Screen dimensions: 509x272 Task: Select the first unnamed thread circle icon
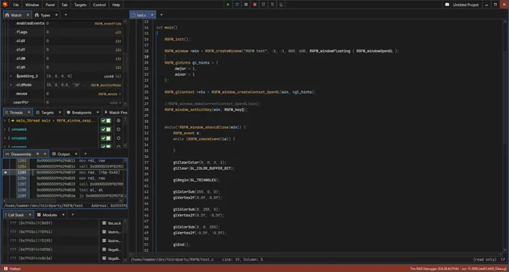(x=118, y=130)
